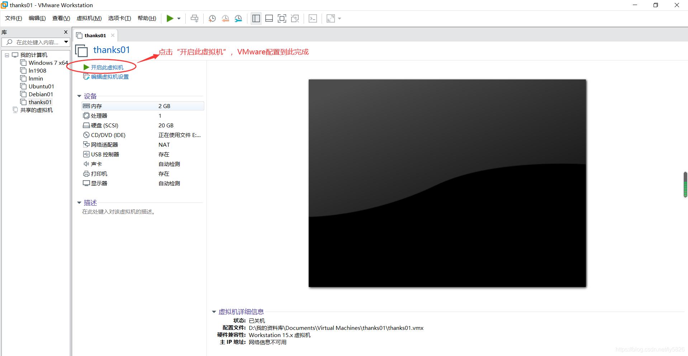Select the 内存 device row
Viewport: 688px width, 356px height.
pos(143,106)
